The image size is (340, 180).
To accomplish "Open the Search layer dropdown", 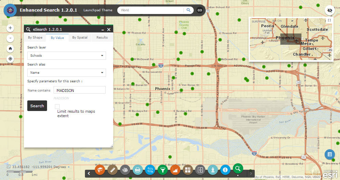I will 66,56.
